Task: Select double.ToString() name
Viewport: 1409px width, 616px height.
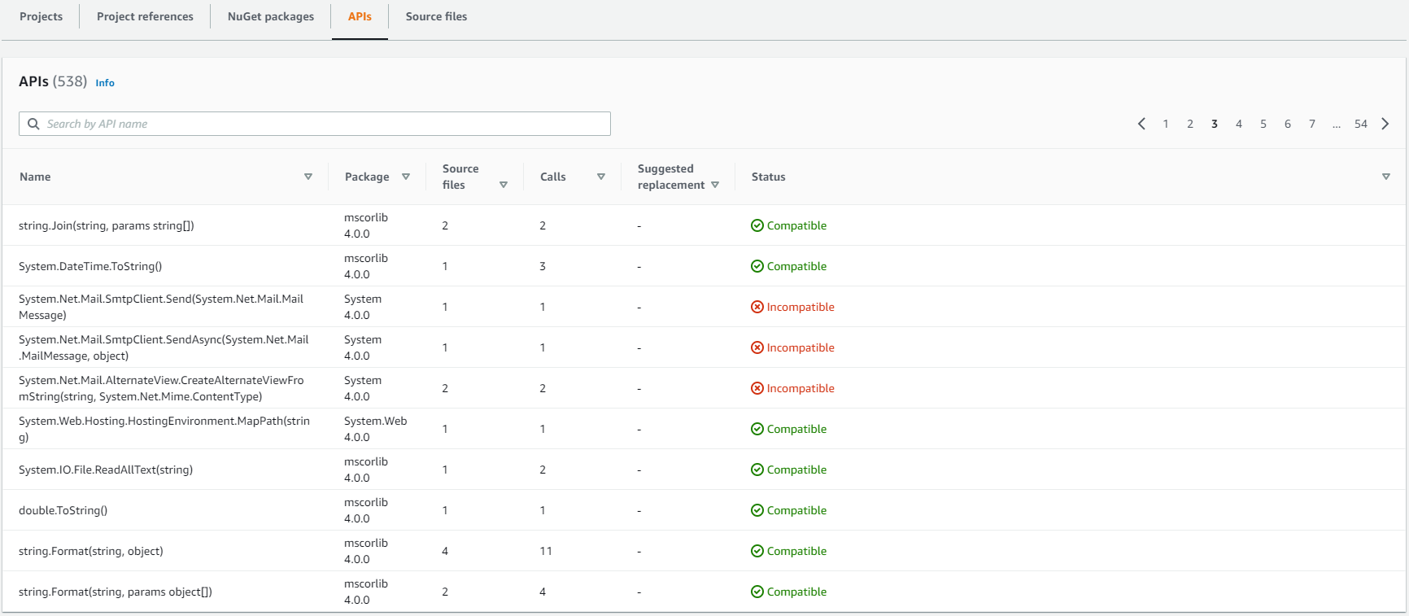Action: click(63, 510)
